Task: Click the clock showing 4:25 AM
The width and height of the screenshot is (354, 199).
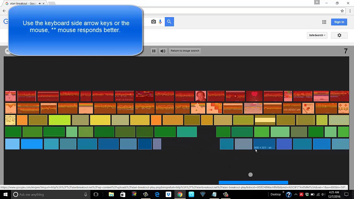Action: (x=334, y=194)
